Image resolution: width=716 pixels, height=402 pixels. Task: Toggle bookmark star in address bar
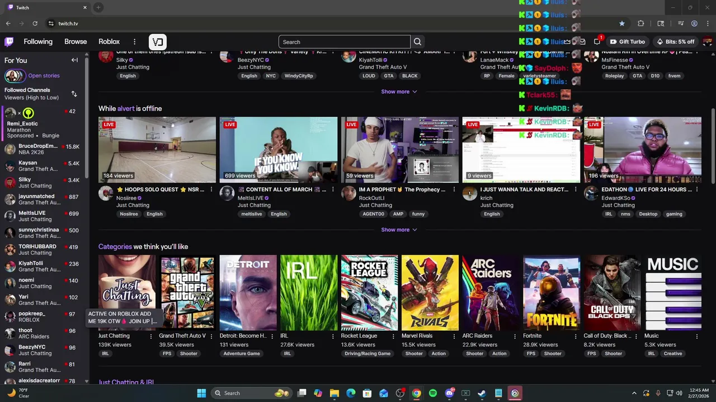coord(621,23)
